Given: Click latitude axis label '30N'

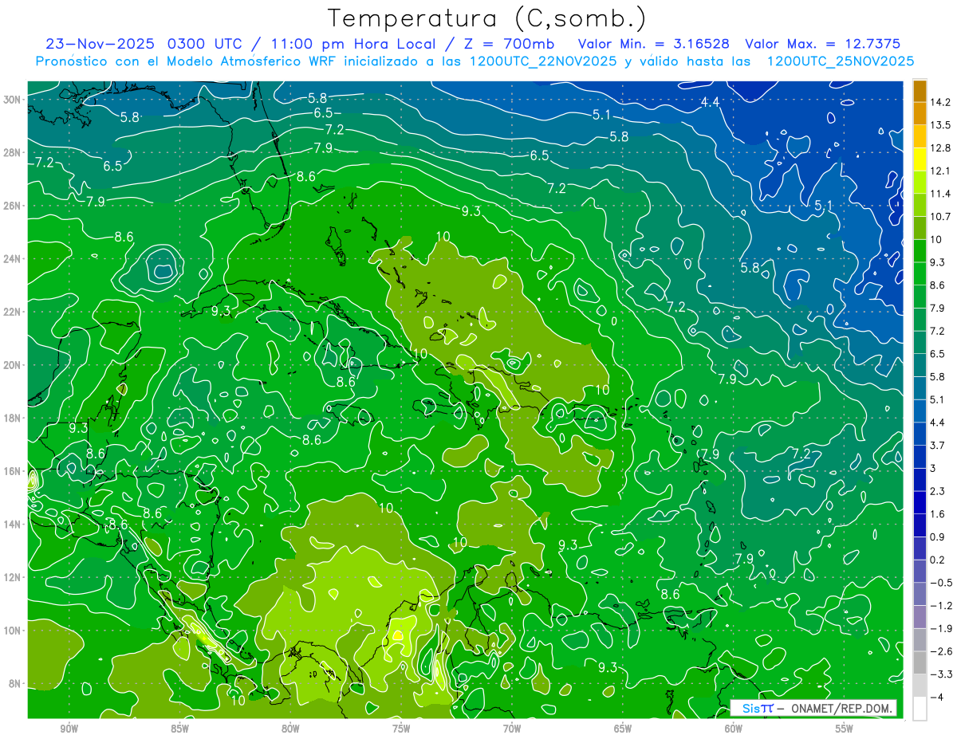Looking at the screenshot, I should pyautogui.click(x=13, y=100).
